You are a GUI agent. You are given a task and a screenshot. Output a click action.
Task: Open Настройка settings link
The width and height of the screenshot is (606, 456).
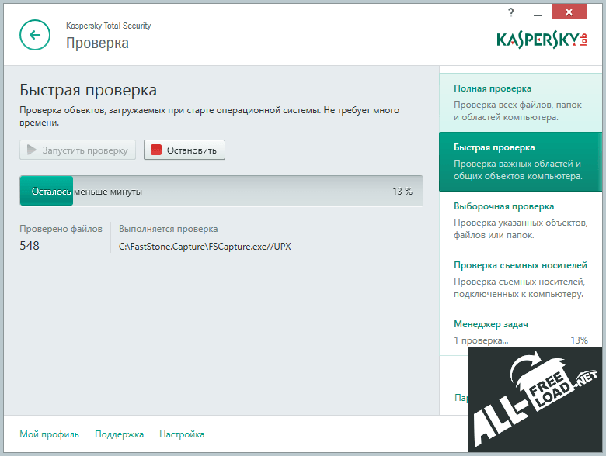(182, 434)
